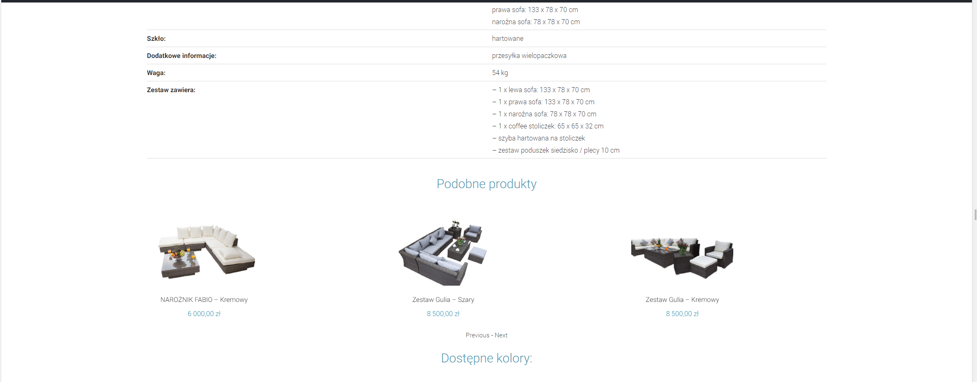Go to Previous similar products
977x382 pixels.
coord(477,335)
